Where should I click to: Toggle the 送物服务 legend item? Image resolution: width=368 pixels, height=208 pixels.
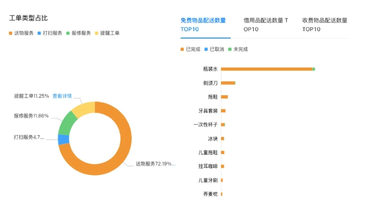click(22, 33)
